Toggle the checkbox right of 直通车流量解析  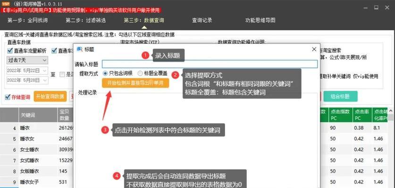[54, 51]
